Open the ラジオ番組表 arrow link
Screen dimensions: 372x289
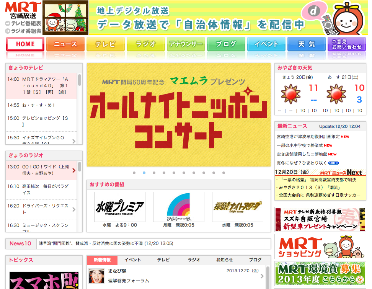coord(23,31)
